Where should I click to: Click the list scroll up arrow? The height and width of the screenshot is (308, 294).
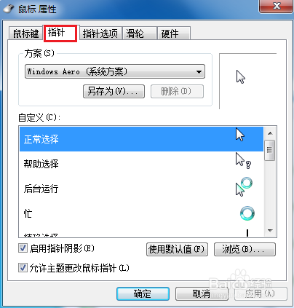pyautogui.click(x=270, y=133)
